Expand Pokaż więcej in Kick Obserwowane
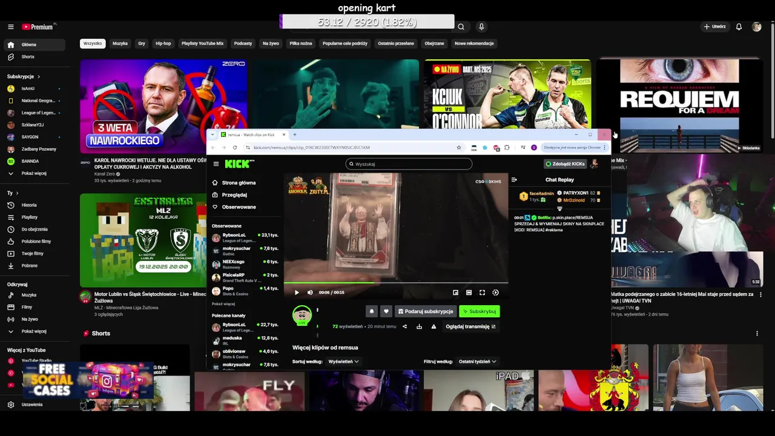The image size is (775, 436). click(223, 304)
